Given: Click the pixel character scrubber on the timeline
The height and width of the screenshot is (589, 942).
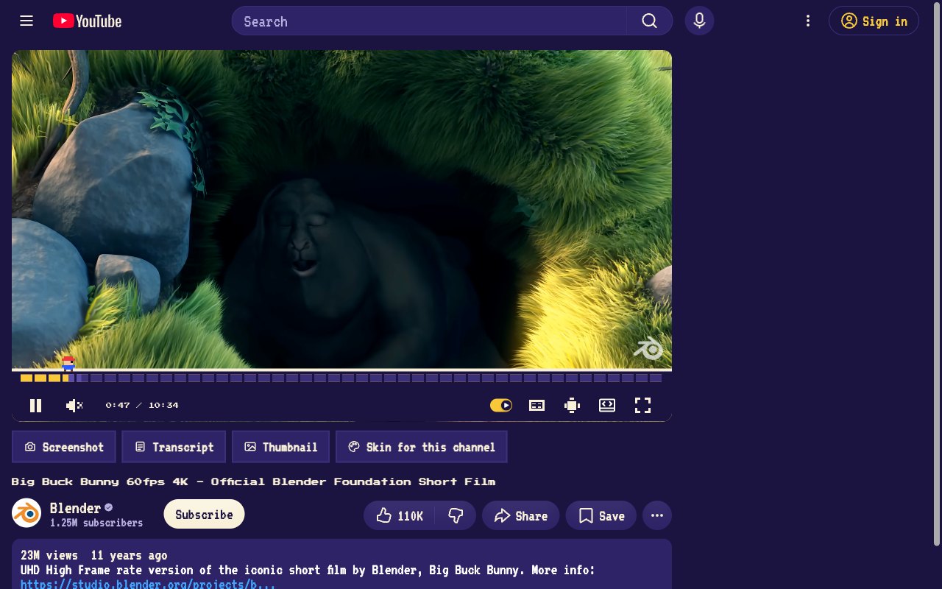Looking at the screenshot, I should click(x=68, y=363).
